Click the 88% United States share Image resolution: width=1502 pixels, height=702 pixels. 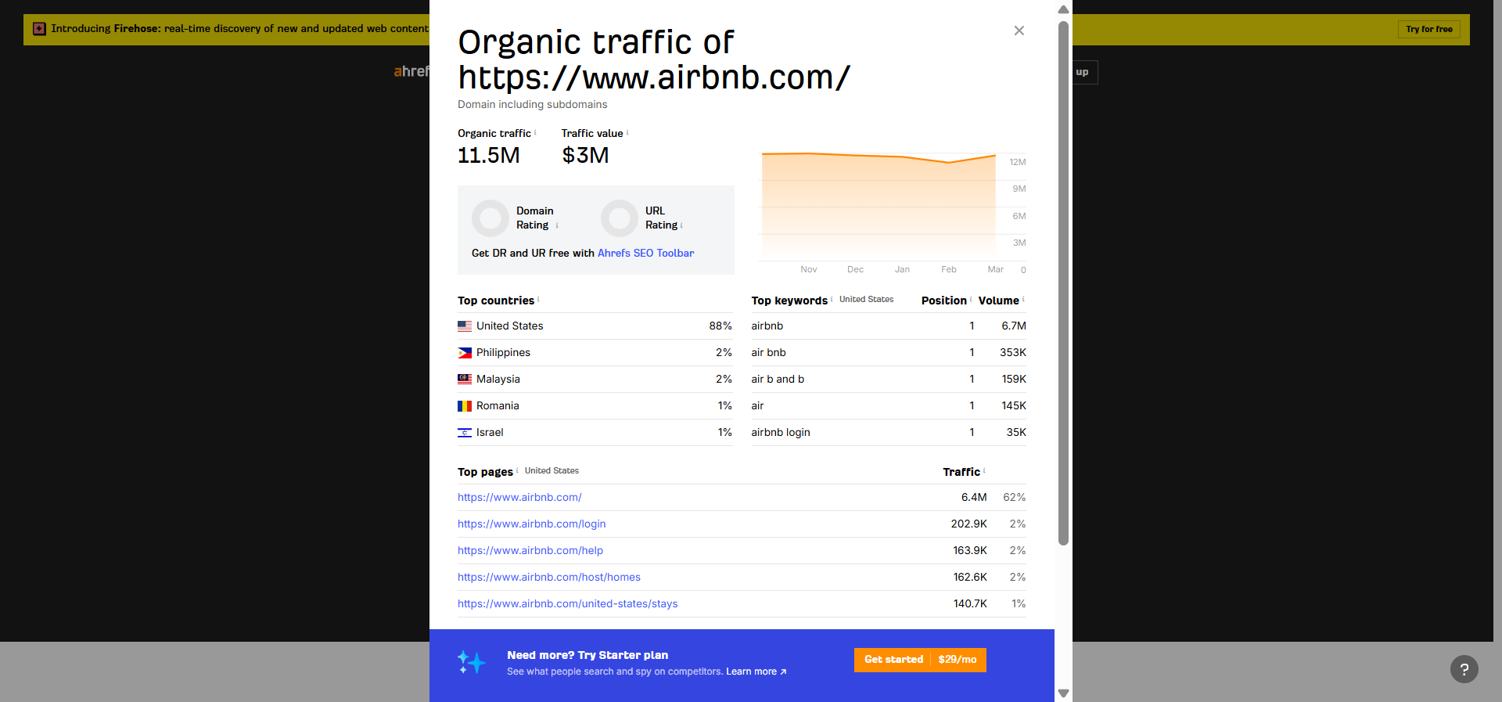point(720,326)
